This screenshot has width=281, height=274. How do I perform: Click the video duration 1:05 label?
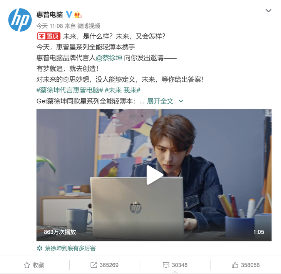pyautogui.click(x=259, y=232)
